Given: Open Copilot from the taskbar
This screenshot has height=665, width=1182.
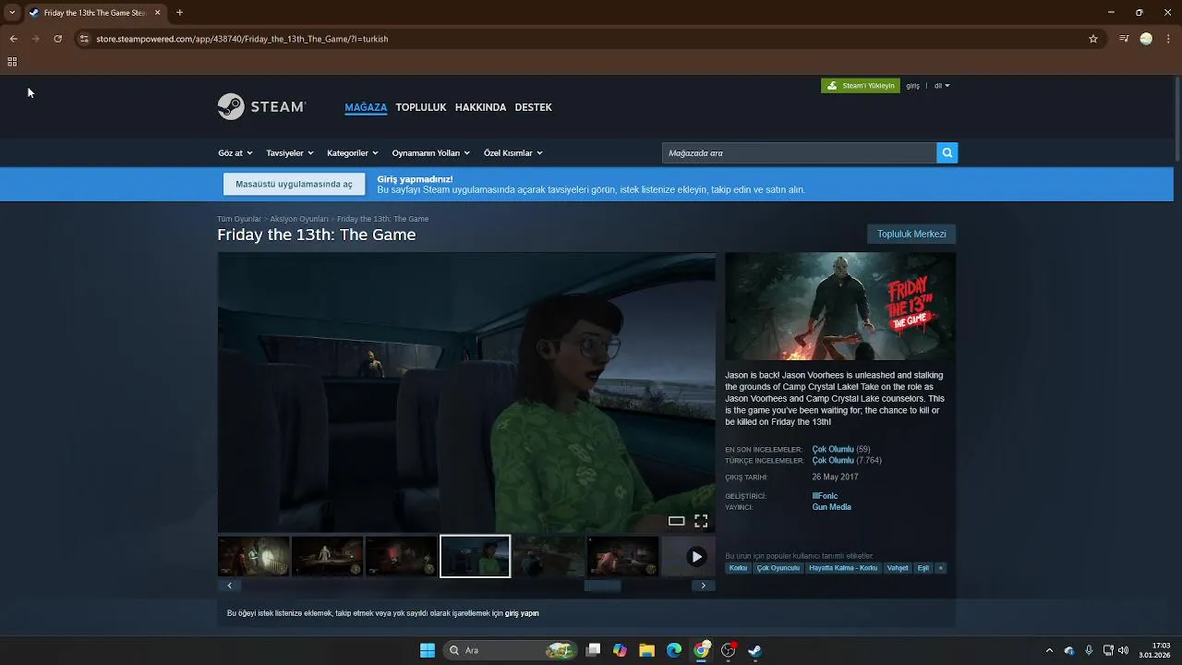Looking at the screenshot, I should tap(620, 650).
